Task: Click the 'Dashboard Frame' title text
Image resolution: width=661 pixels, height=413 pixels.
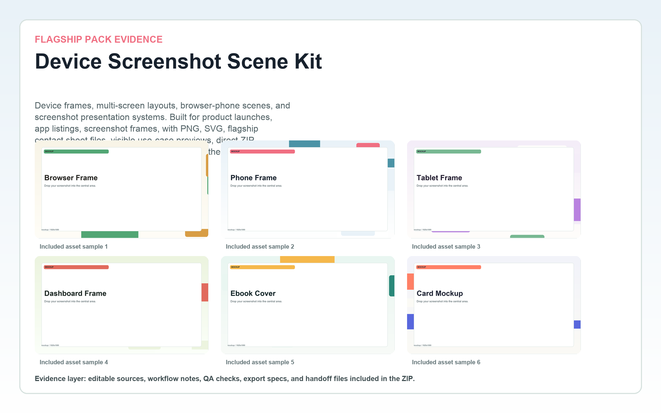Action: tap(75, 294)
